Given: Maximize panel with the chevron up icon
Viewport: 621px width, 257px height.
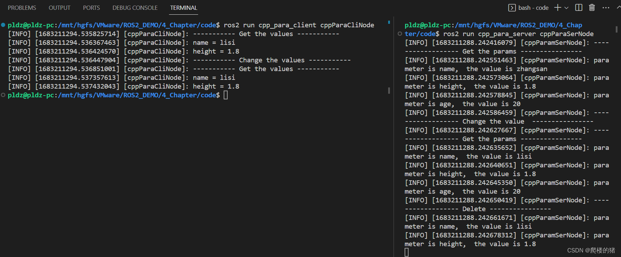Looking at the screenshot, I should pos(619,8).
